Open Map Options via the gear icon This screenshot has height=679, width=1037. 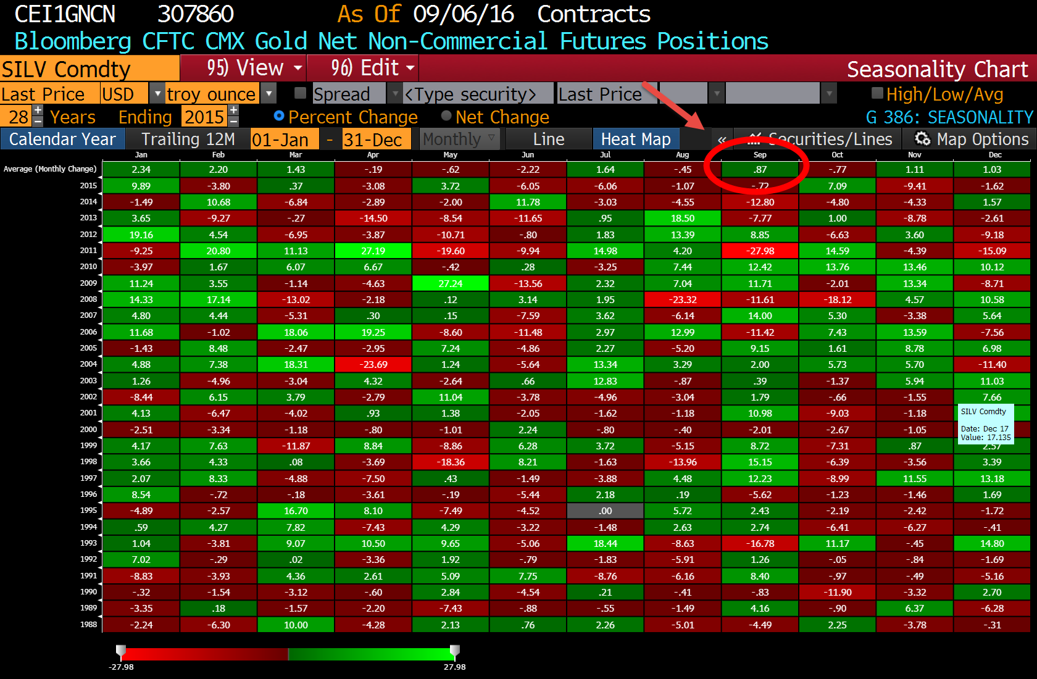coord(922,139)
